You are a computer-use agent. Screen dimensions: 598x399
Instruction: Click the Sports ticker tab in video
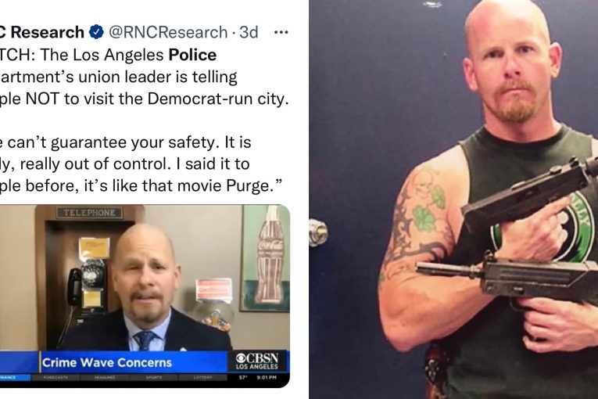(154, 378)
